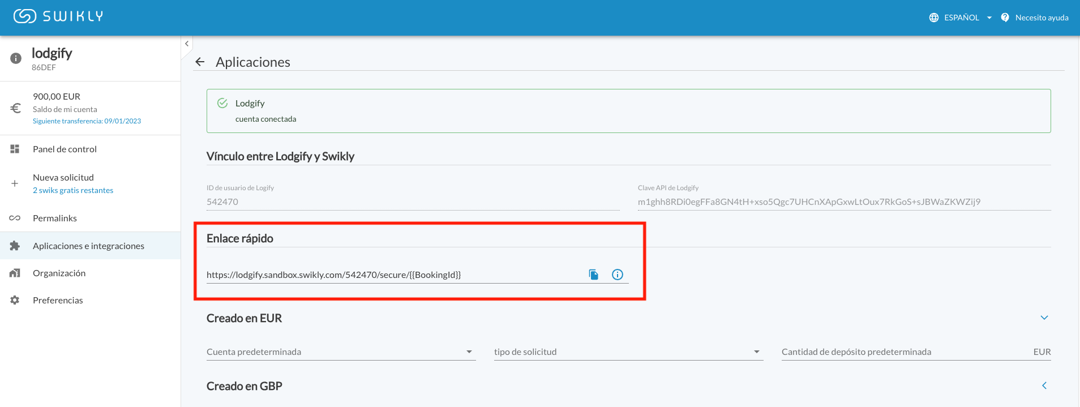Open Preferencias in the sidebar

click(58, 300)
